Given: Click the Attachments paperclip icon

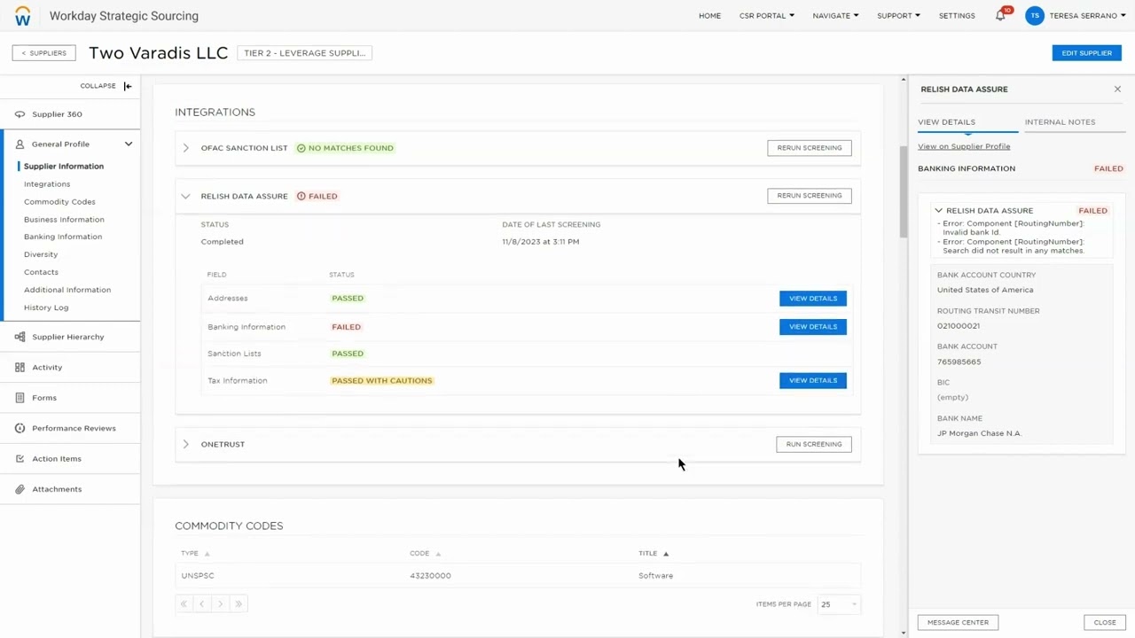Looking at the screenshot, I should pyautogui.click(x=20, y=489).
